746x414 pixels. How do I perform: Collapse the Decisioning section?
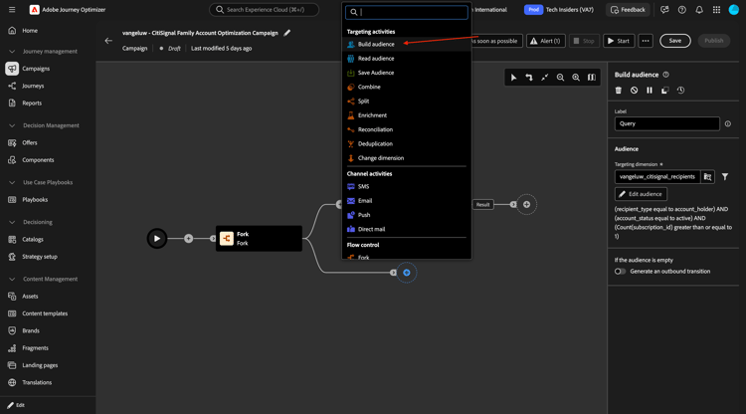pyautogui.click(x=12, y=222)
